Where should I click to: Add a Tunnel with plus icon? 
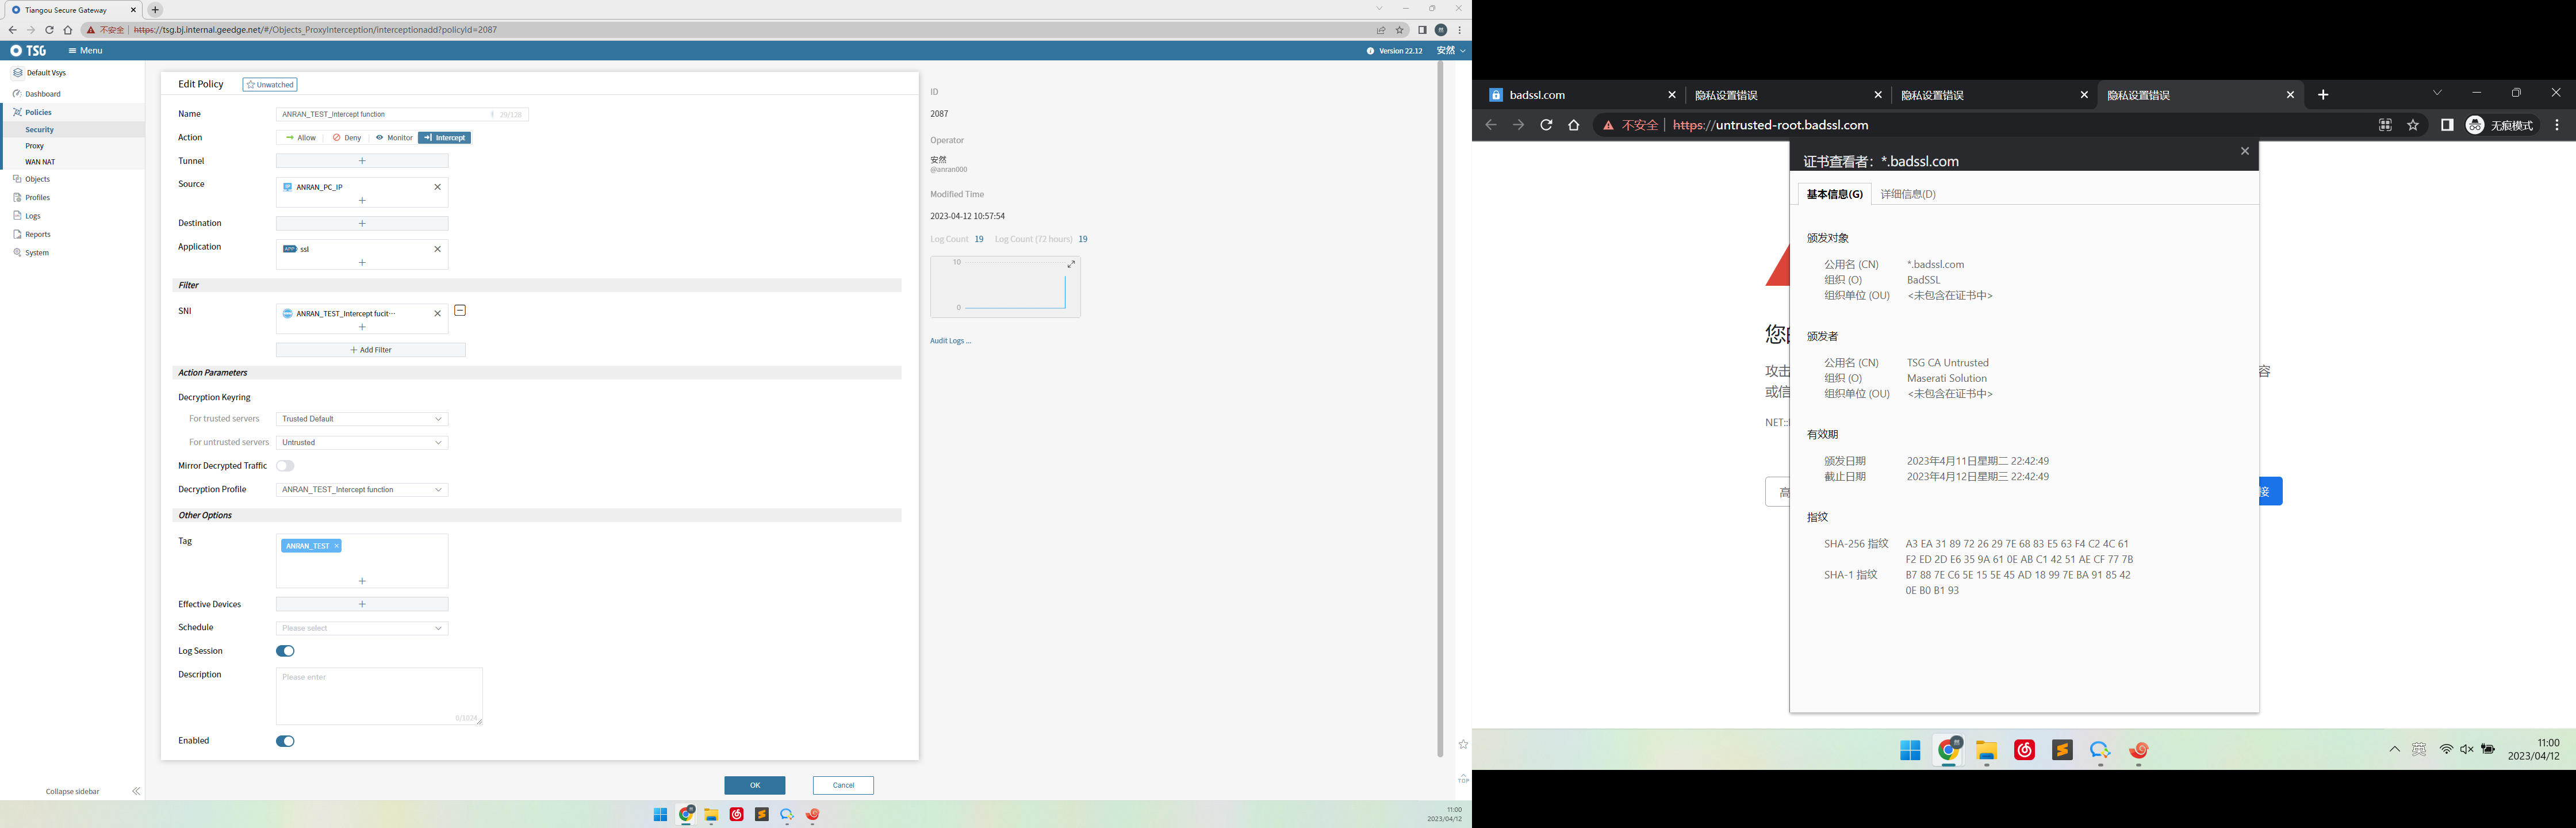pos(362,161)
